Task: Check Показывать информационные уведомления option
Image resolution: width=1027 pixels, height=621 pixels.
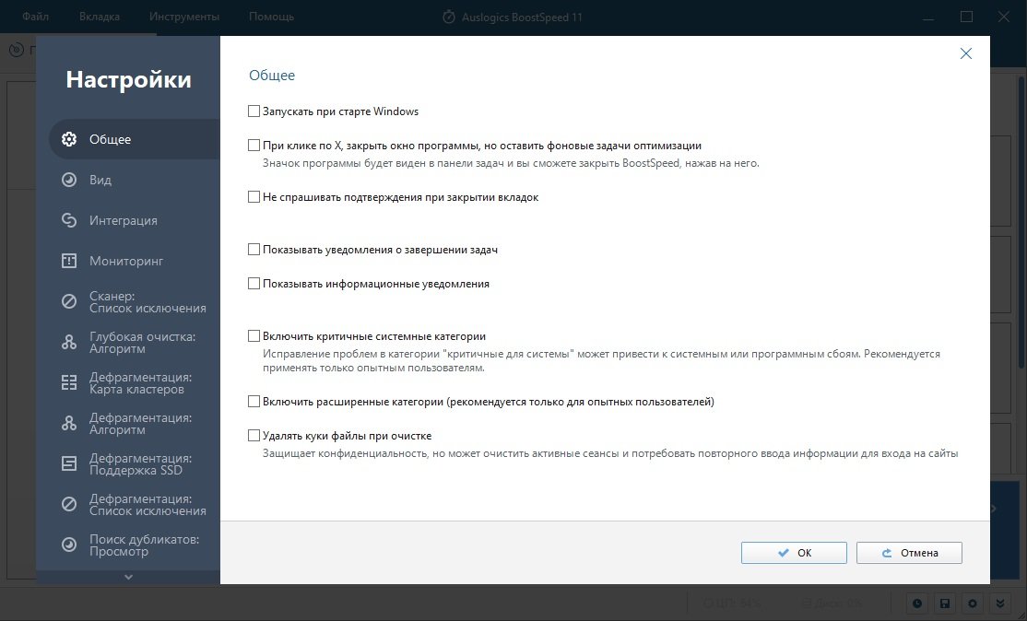Action: [254, 284]
